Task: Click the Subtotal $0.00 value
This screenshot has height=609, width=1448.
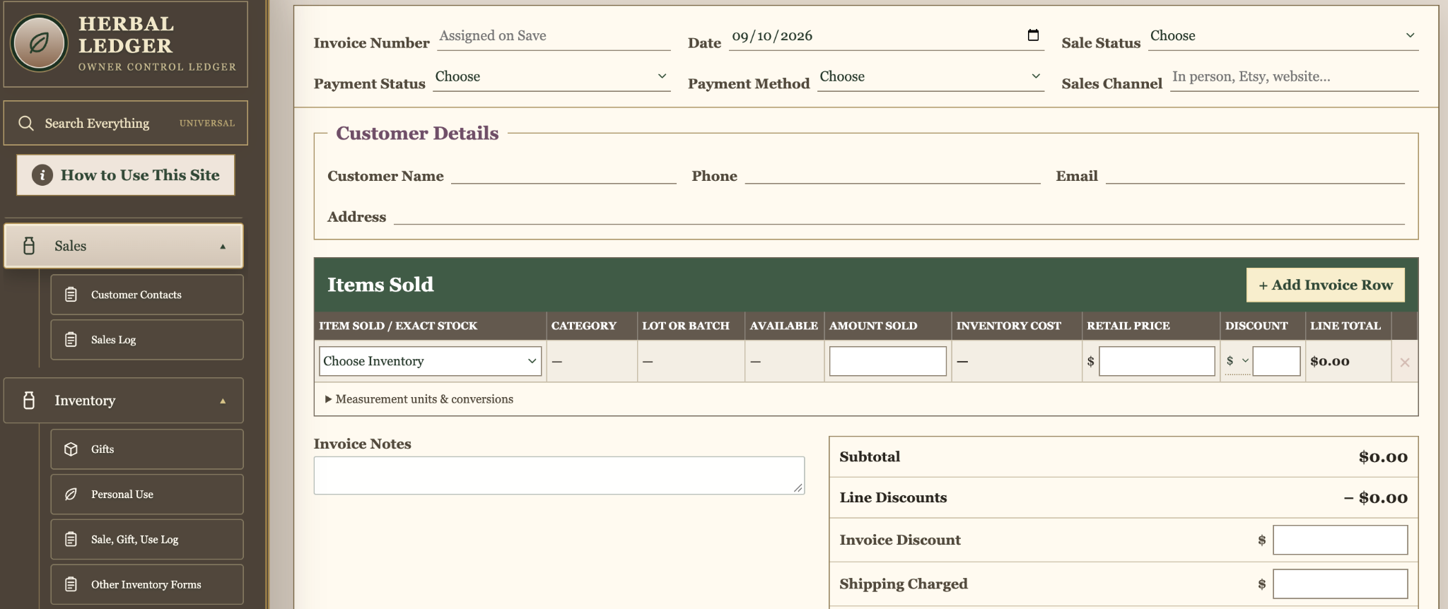Action: point(1383,457)
